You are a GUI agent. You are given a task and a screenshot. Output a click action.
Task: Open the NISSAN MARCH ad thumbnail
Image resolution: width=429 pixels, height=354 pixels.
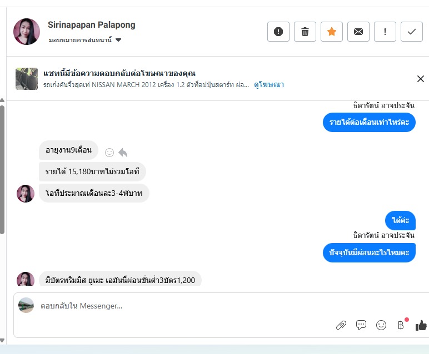[27, 79]
